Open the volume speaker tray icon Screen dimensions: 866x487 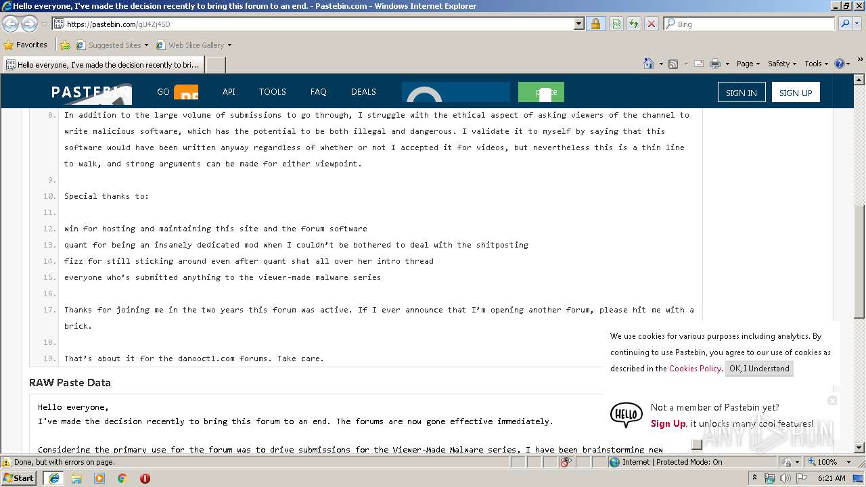[x=785, y=478]
